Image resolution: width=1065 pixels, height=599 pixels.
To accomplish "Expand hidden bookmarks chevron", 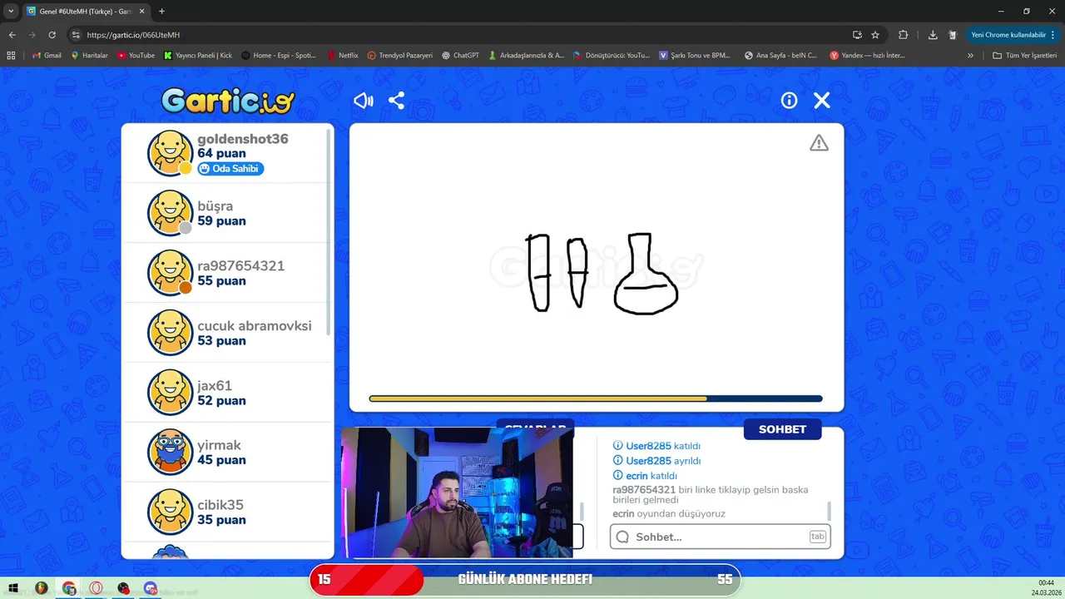I will [x=970, y=56].
